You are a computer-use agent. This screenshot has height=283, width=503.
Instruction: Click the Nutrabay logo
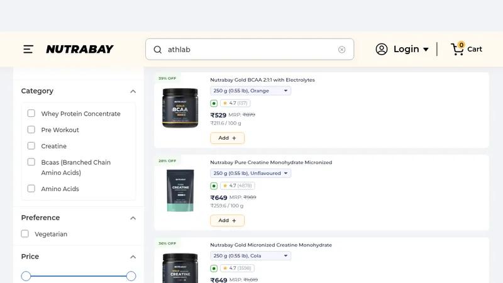click(80, 49)
